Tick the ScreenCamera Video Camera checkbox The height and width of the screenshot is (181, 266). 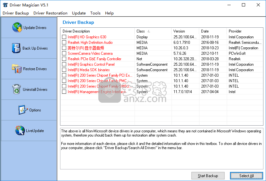[x=64, y=53]
